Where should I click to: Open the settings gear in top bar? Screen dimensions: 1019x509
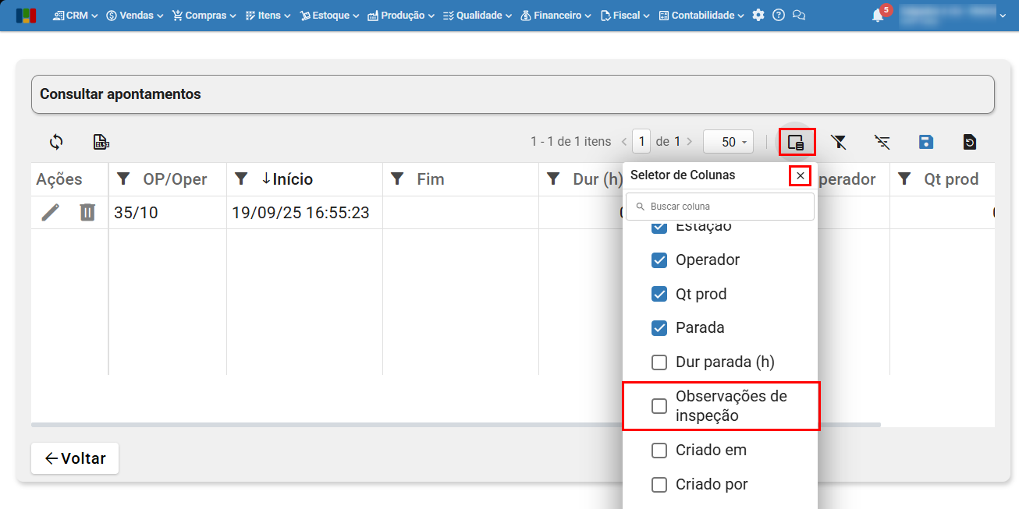758,16
